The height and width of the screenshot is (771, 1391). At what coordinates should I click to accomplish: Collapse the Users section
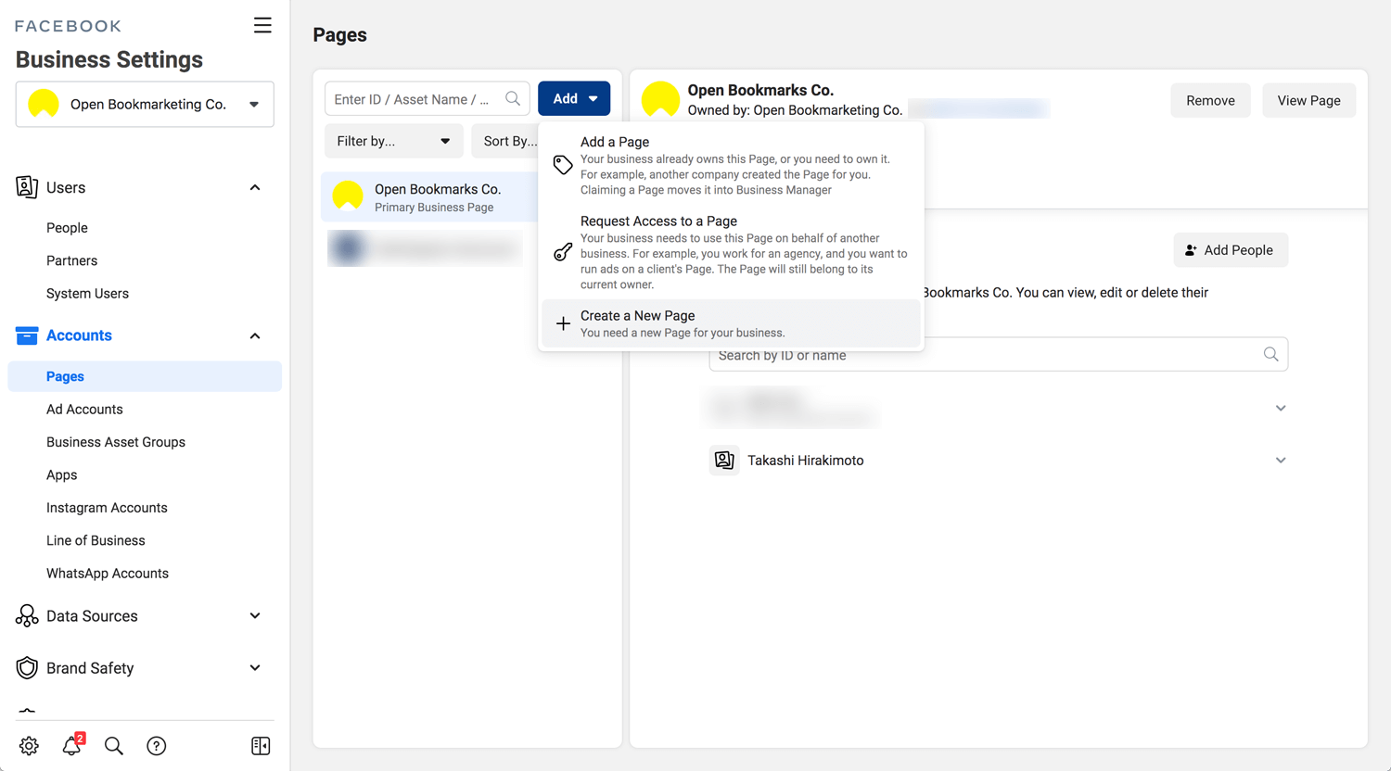pyautogui.click(x=255, y=187)
